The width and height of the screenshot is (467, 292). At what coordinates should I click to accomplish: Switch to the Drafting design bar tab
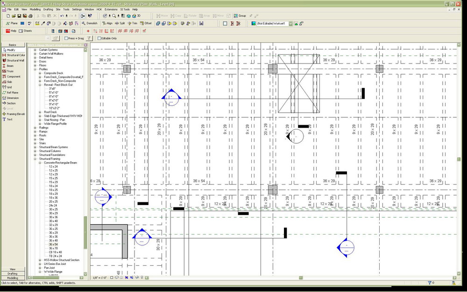click(13, 273)
